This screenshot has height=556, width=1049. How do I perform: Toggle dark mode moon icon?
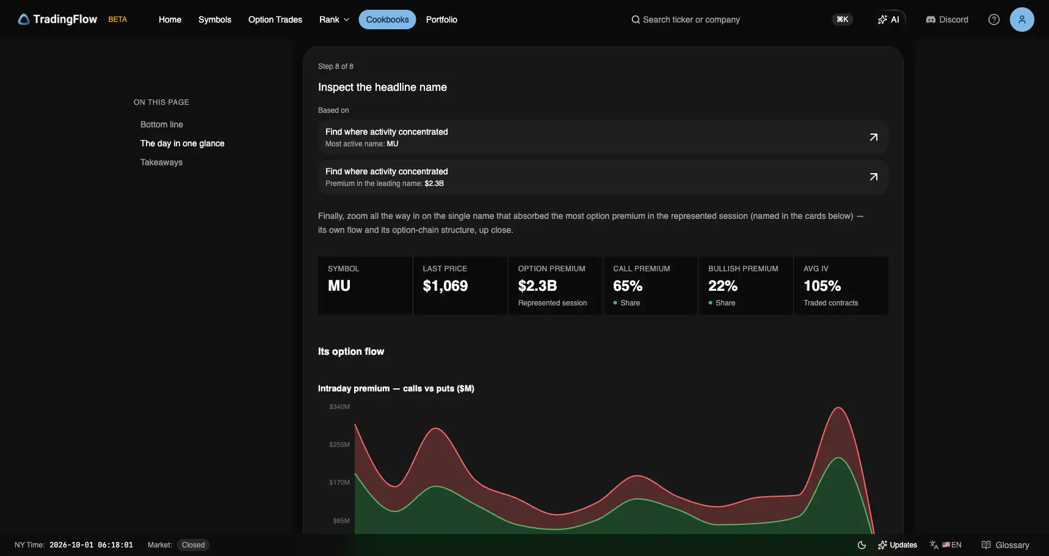point(862,545)
